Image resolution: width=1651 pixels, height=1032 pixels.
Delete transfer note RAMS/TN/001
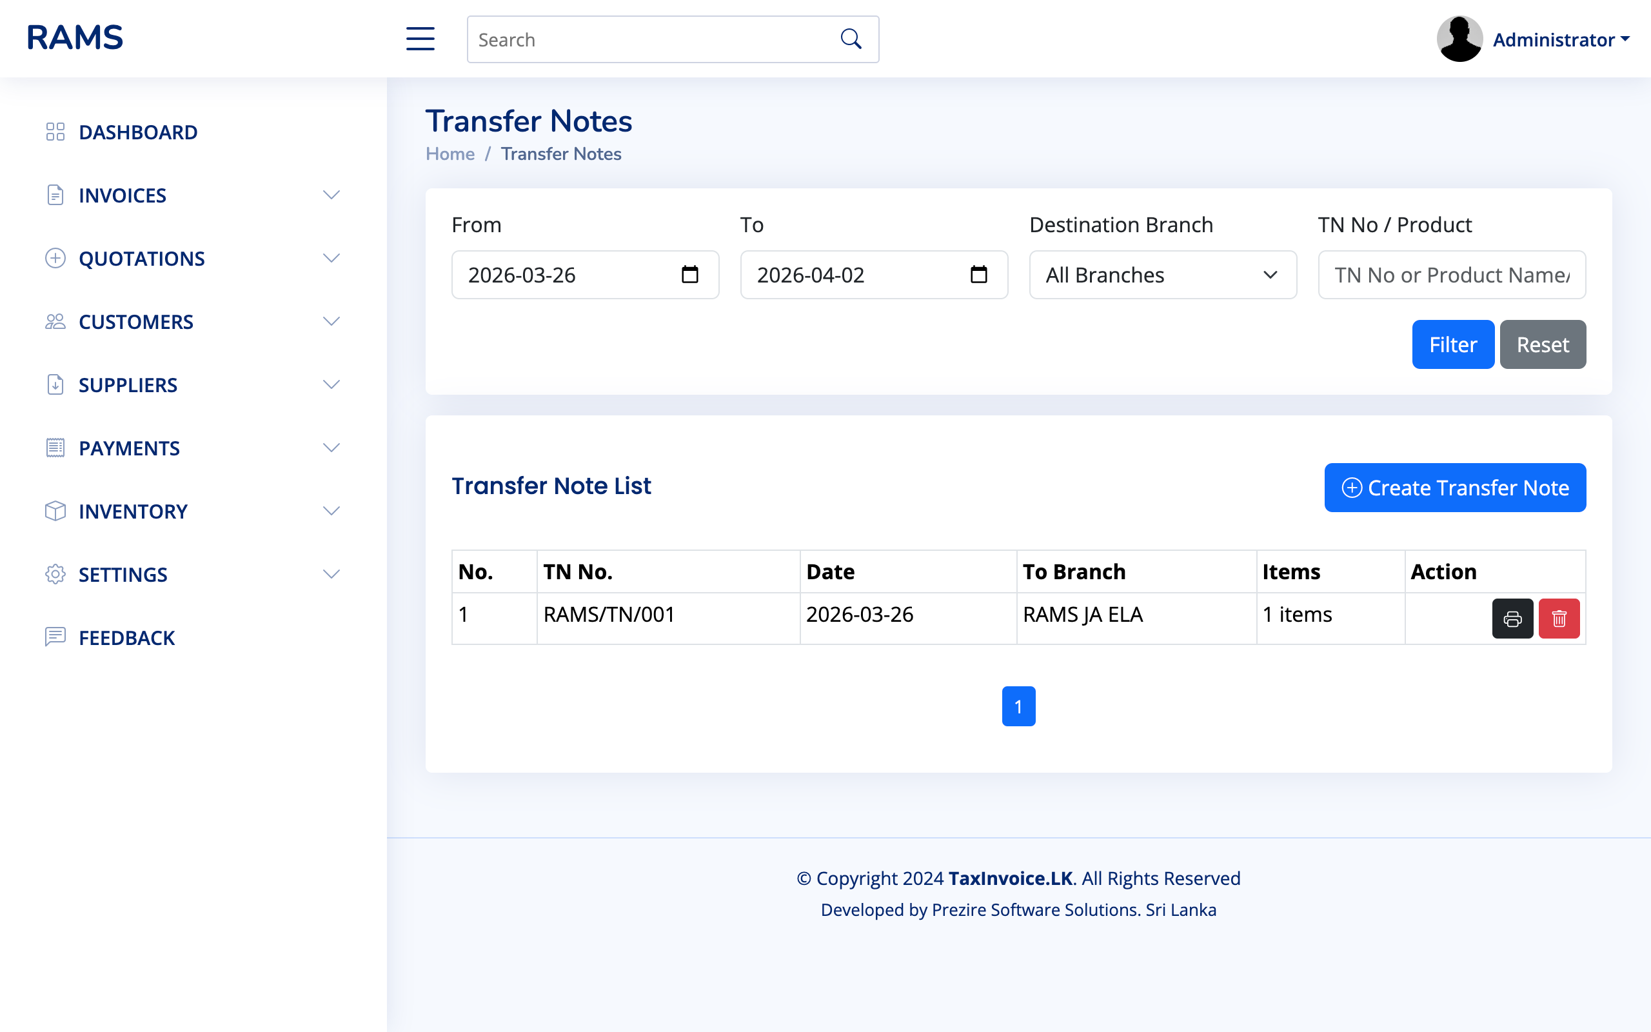1559,619
